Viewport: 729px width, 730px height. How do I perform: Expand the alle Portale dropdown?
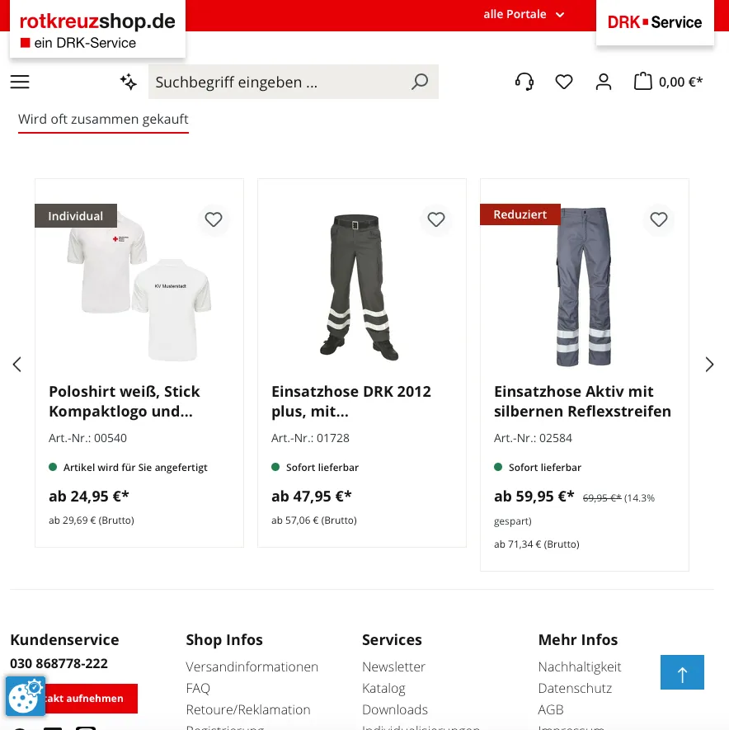point(524,14)
